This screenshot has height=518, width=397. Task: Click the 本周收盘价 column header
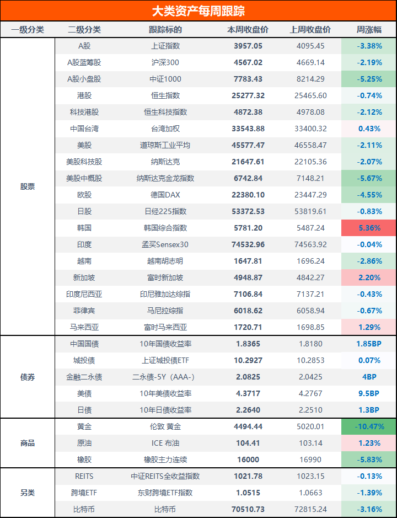tap(248, 29)
